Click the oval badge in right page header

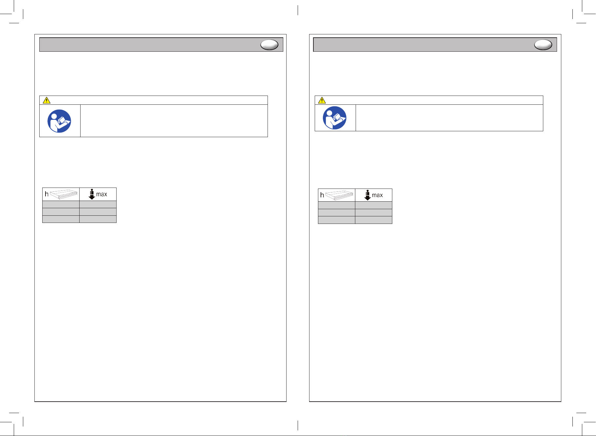pos(543,45)
